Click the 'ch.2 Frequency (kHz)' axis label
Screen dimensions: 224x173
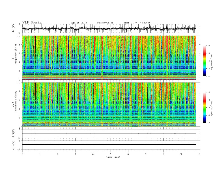[x=15, y=101]
